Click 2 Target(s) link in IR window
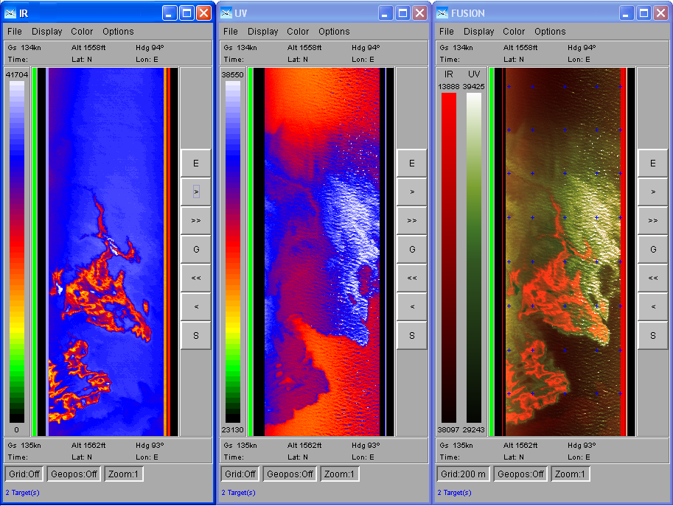This screenshot has height=506, width=673. pos(22,493)
